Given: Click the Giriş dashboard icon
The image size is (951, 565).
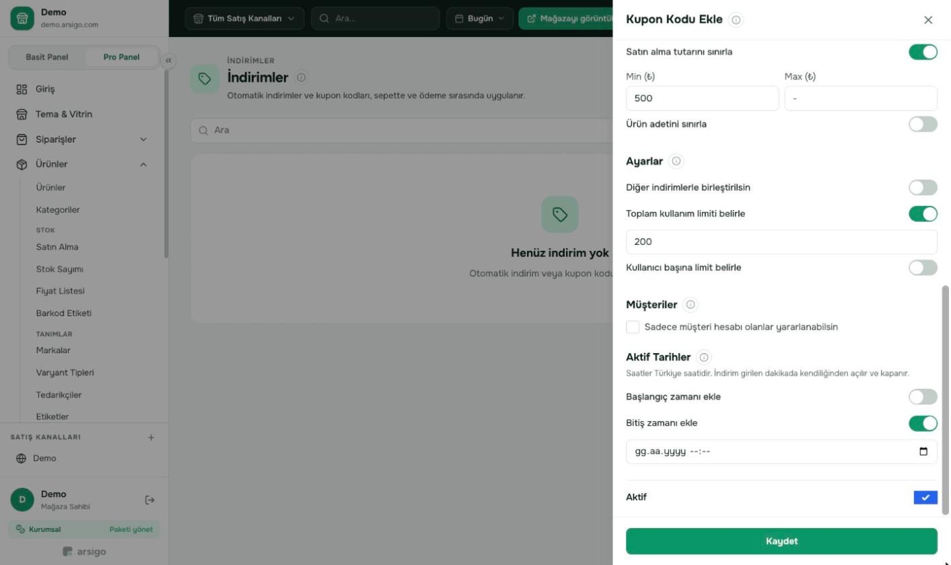Looking at the screenshot, I should coord(22,89).
